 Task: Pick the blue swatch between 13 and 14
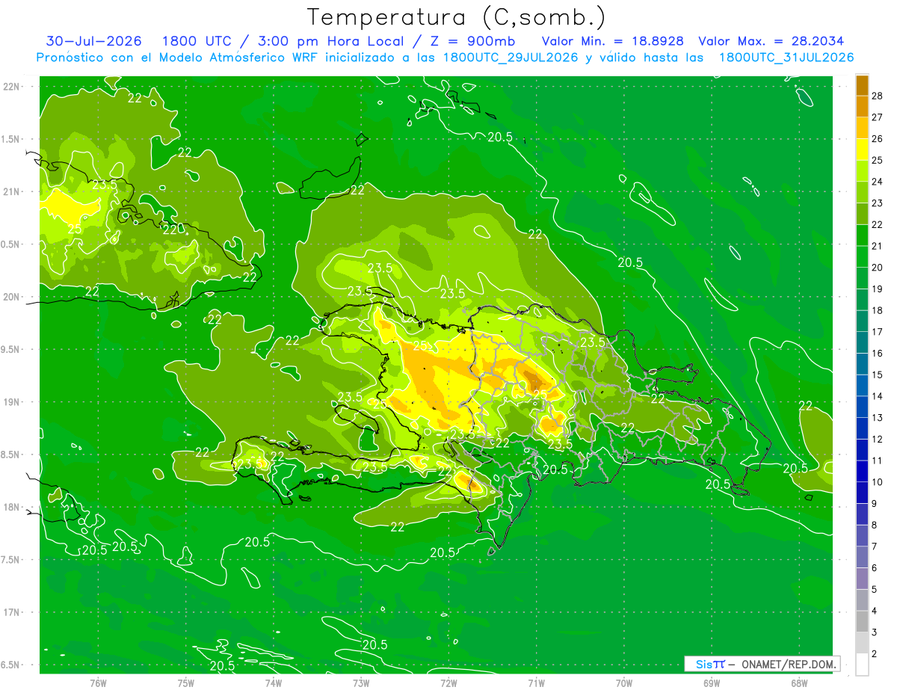point(862,407)
